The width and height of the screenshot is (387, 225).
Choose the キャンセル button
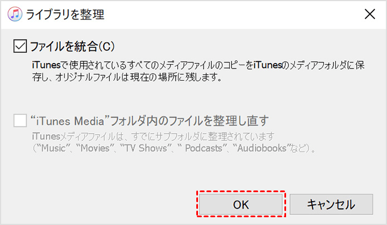[331, 204]
